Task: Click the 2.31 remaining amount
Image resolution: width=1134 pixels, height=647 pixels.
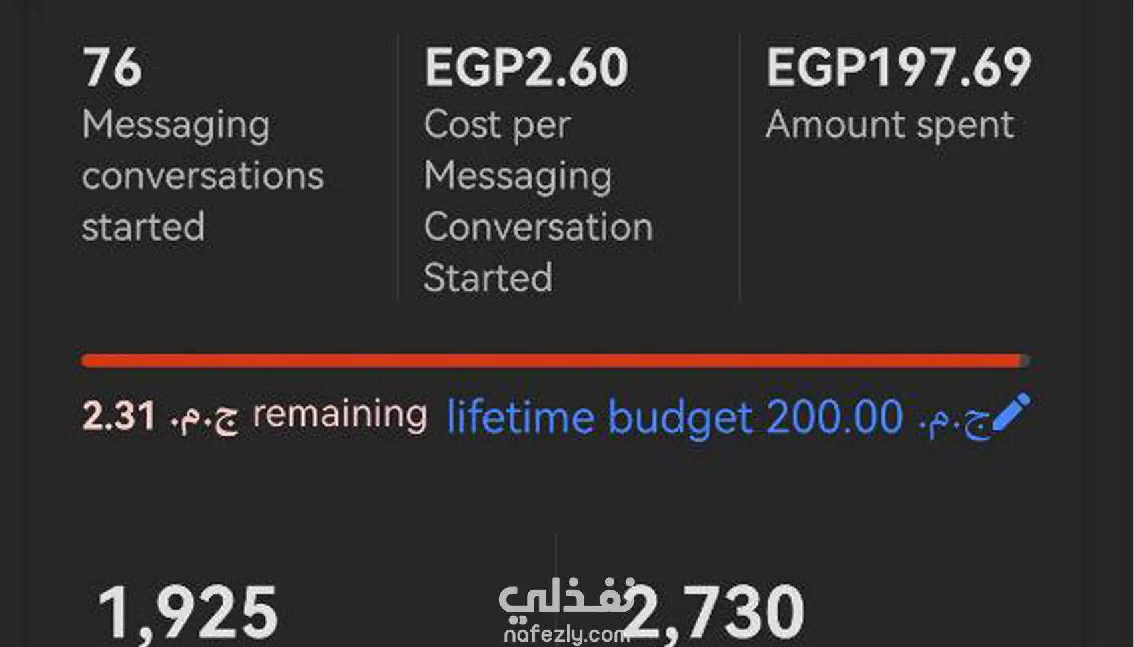Action: [119, 416]
